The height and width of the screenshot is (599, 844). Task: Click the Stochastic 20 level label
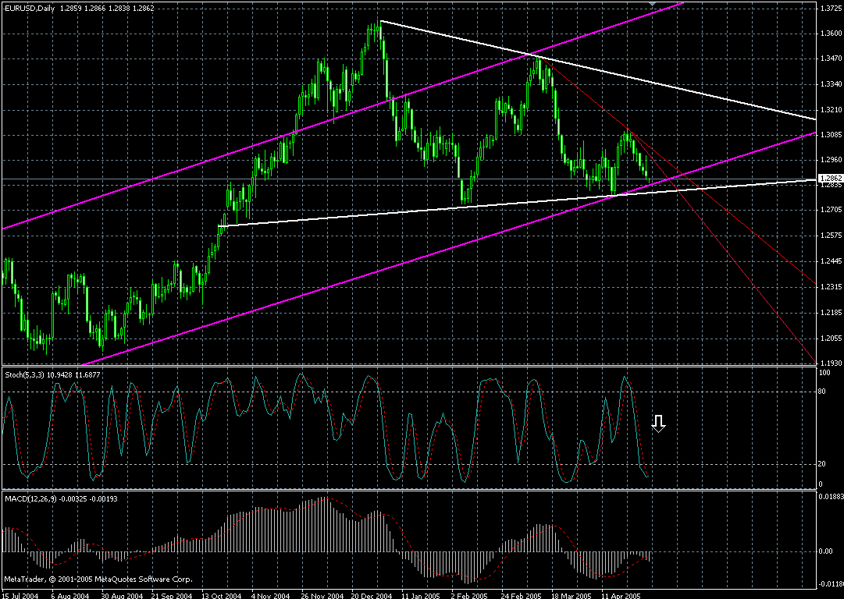pyautogui.click(x=822, y=464)
